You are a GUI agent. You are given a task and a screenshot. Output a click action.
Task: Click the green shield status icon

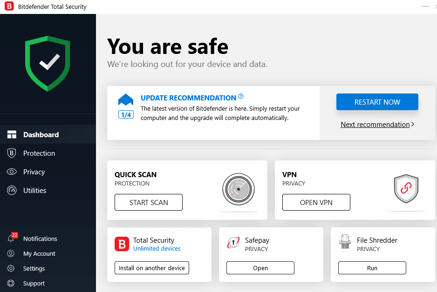coord(48,63)
